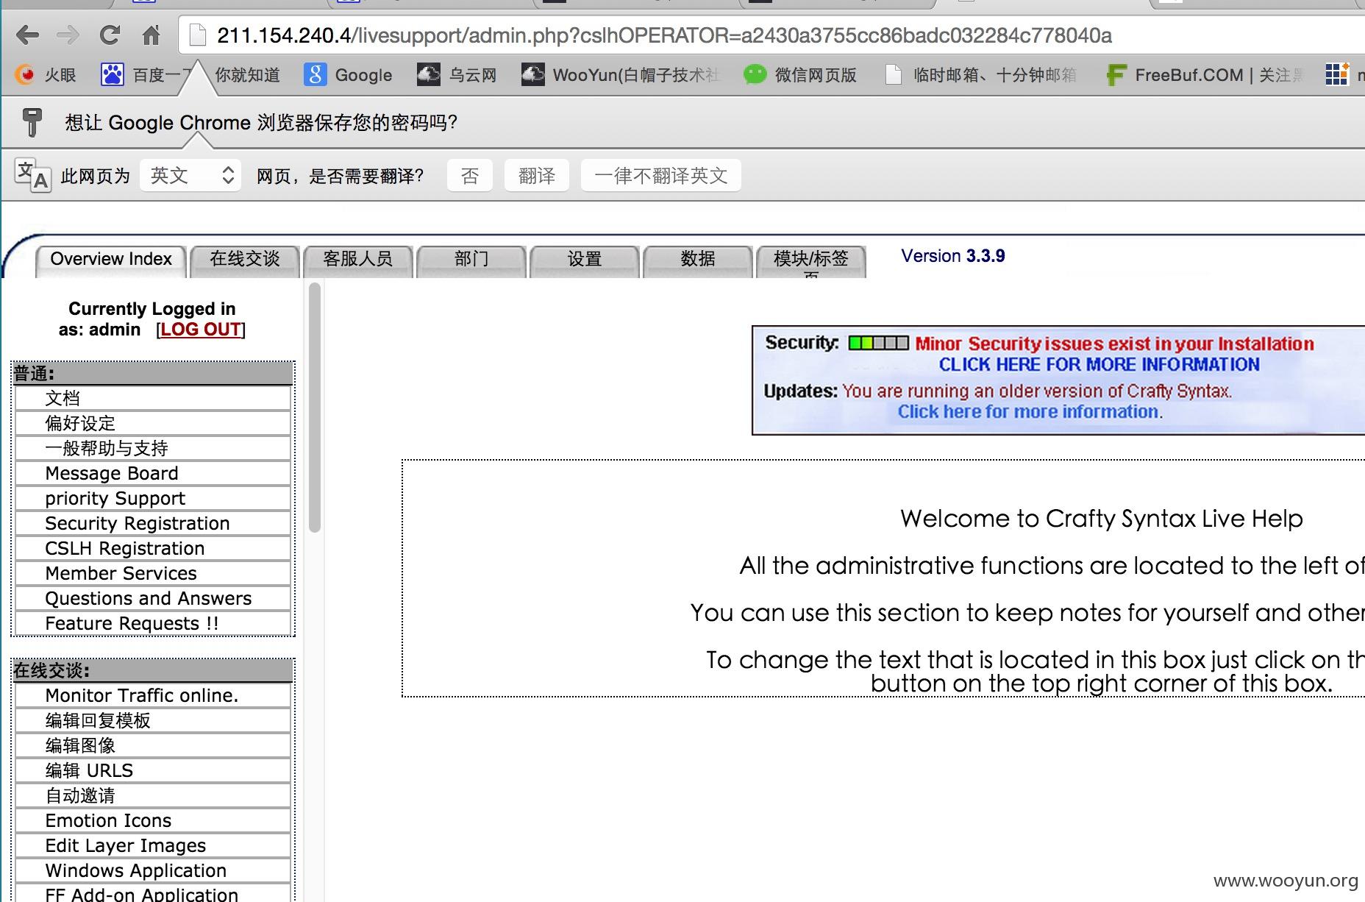Open Emotion Icons in sidebar
Screen dimensions: 1365x902
pos(153,821)
